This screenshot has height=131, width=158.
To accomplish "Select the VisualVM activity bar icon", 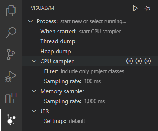I will (x=11, y=119).
